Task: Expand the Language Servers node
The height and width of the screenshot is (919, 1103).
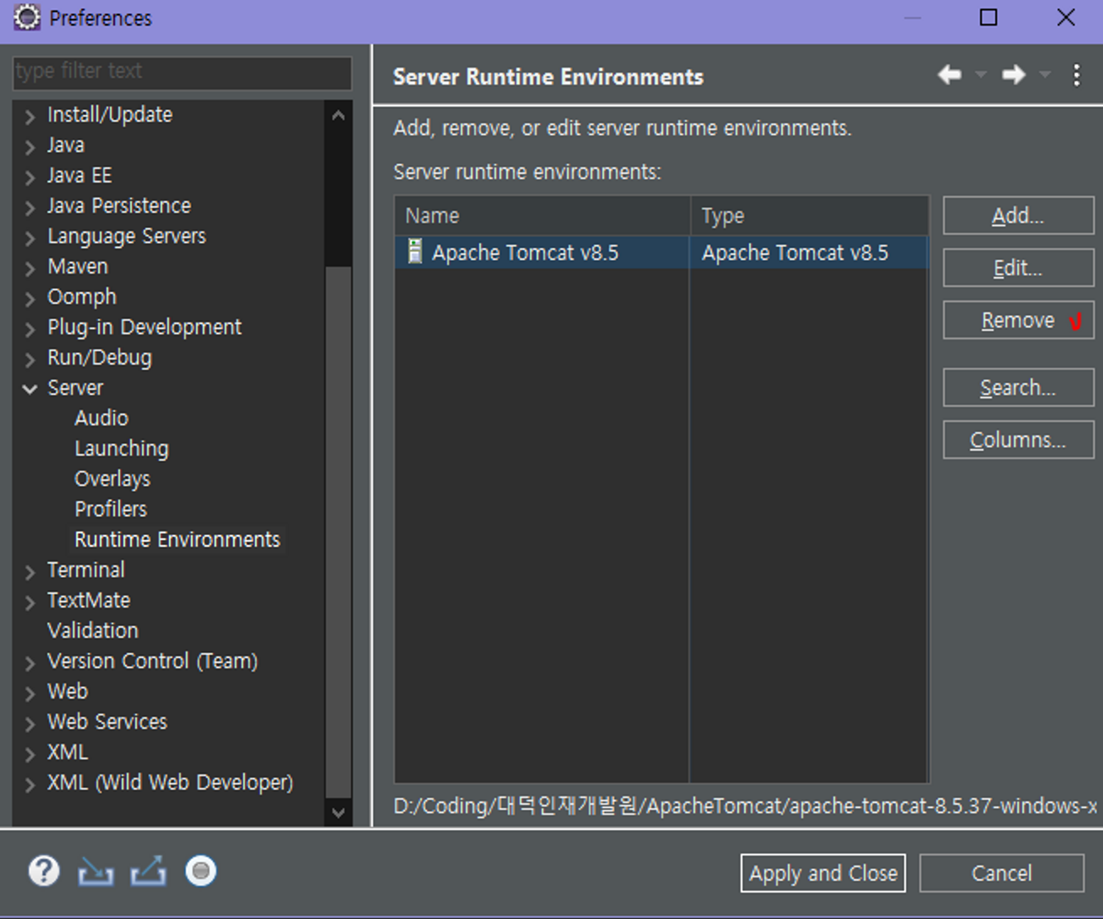Action: pyautogui.click(x=30, y=238)
